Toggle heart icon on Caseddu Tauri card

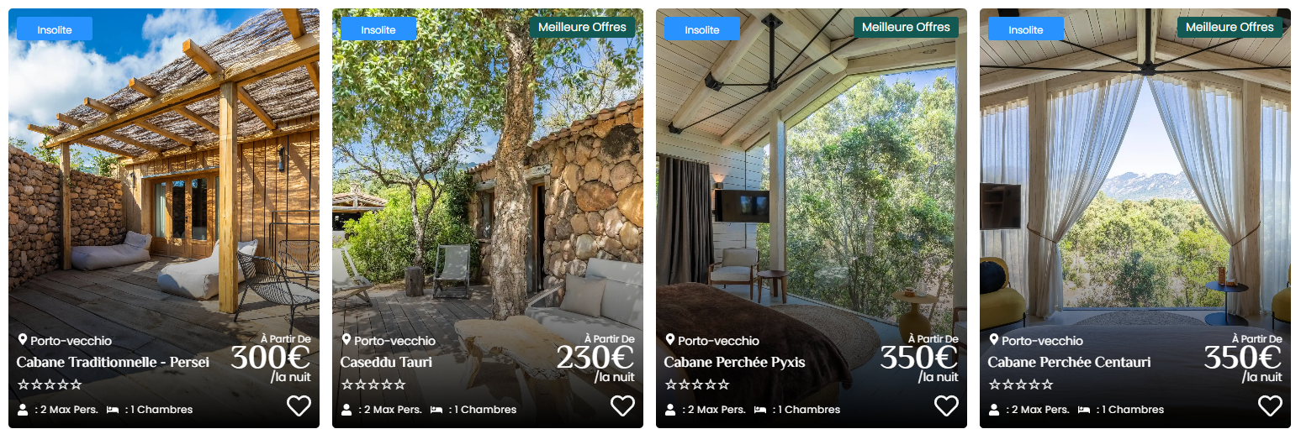pos(622,406)
